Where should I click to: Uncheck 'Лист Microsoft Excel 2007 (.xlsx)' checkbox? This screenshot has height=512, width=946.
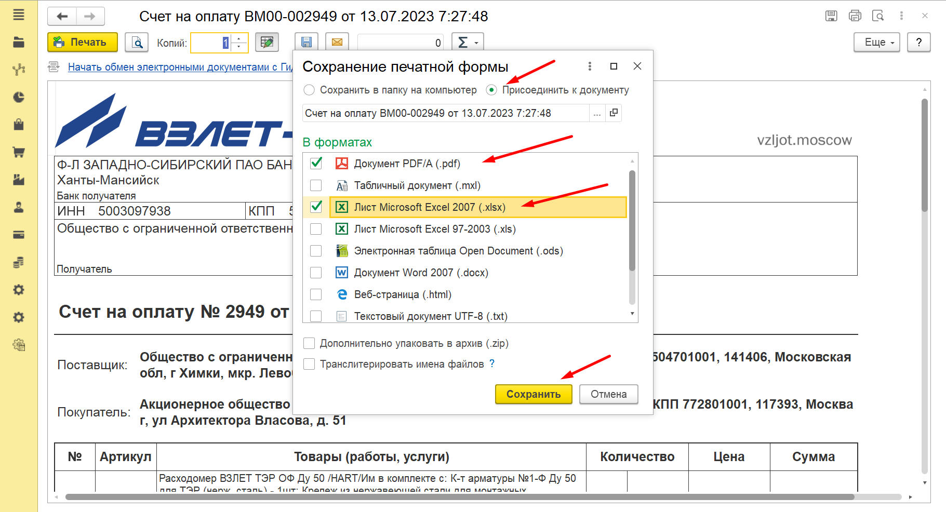(316, 207)
